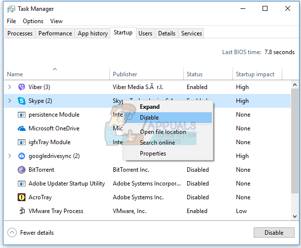
Task: Choose Disable from the context menu
Action: 149,118
